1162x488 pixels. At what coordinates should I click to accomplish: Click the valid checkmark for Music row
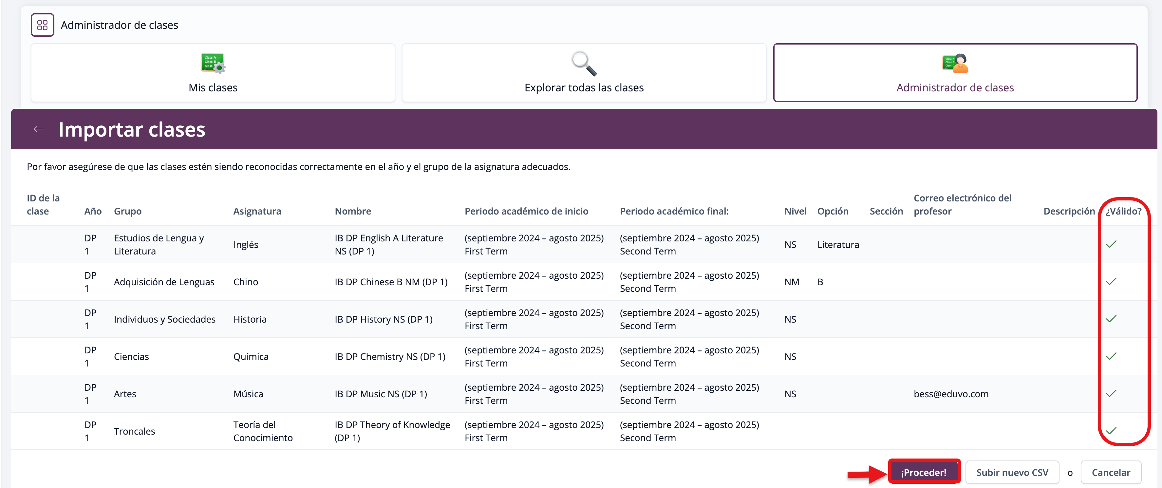1111,394
